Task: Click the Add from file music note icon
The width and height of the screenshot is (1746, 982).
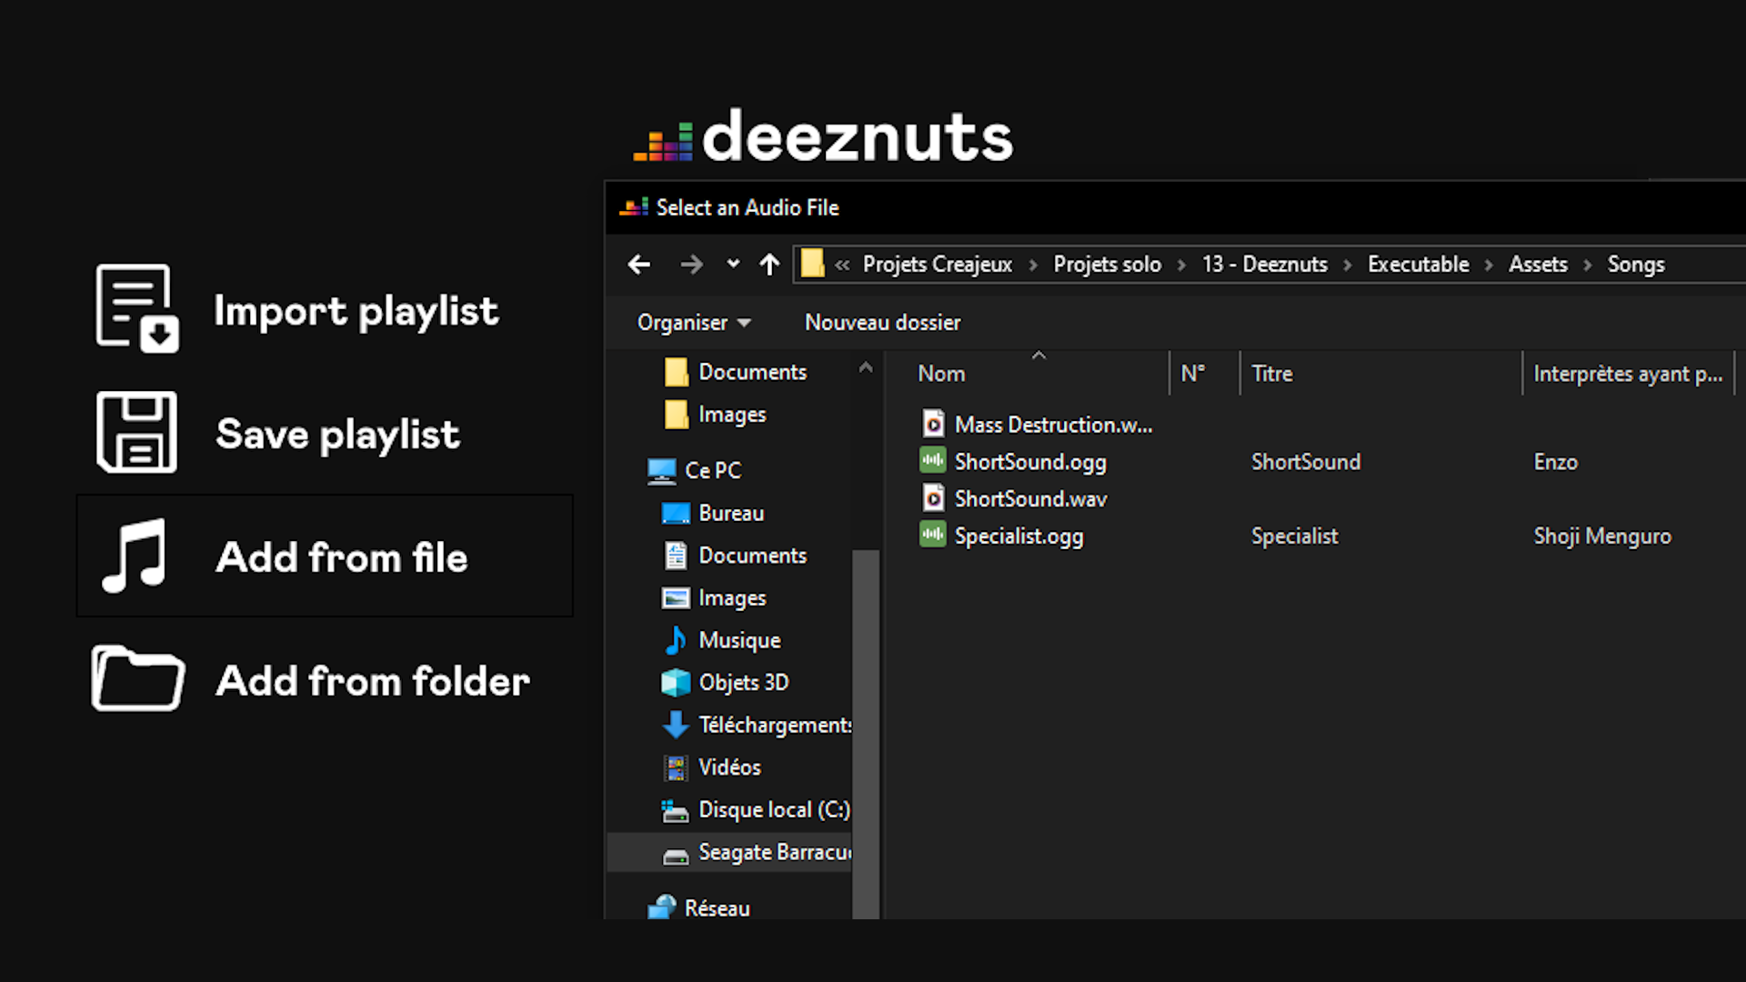Action: pyautogui.click(x=135, y=556)
